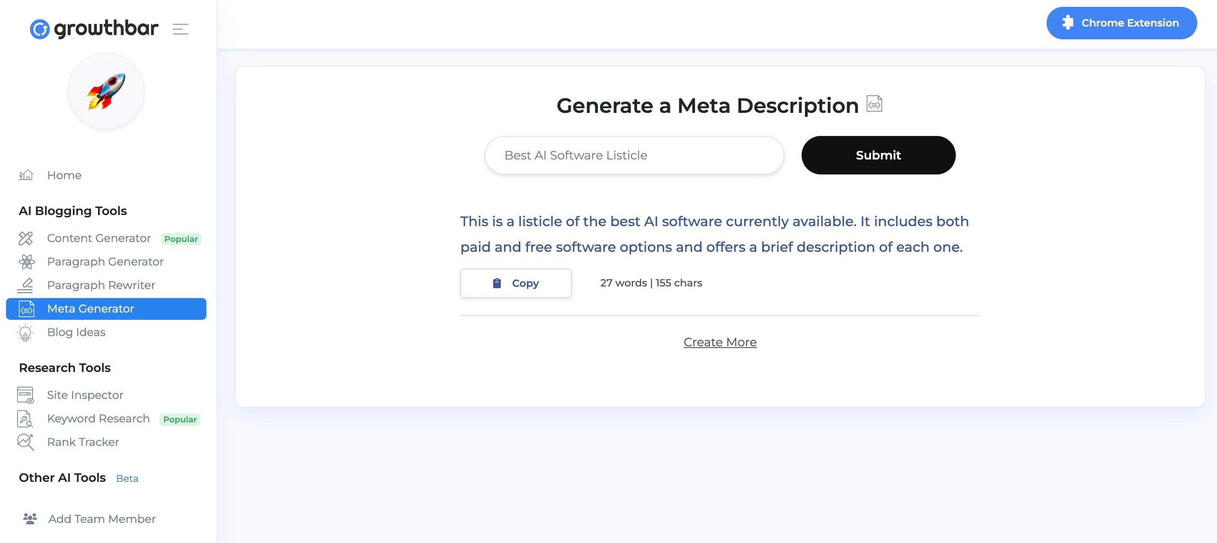This screenshot has width=1217, height=543.
Task: Click the growthbar logo
Action: pos(94,29)
